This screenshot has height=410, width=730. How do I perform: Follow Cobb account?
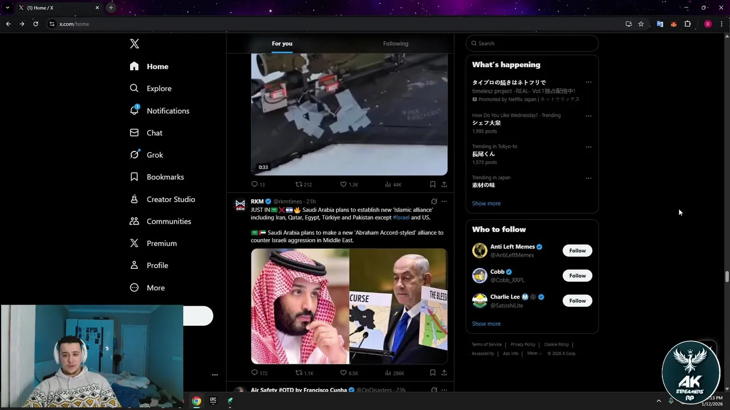click(x=577, y=276)
